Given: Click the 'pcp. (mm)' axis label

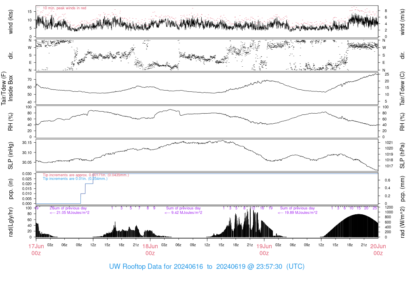Looking at the screenshot, I should point(402,189).
